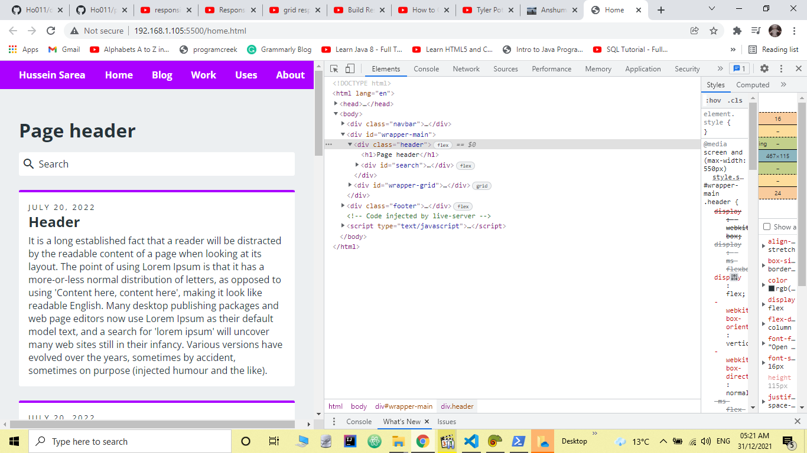Expand the div id search node
The height and width of the screenshot is (453, 807).
click(x=357, y=165)
